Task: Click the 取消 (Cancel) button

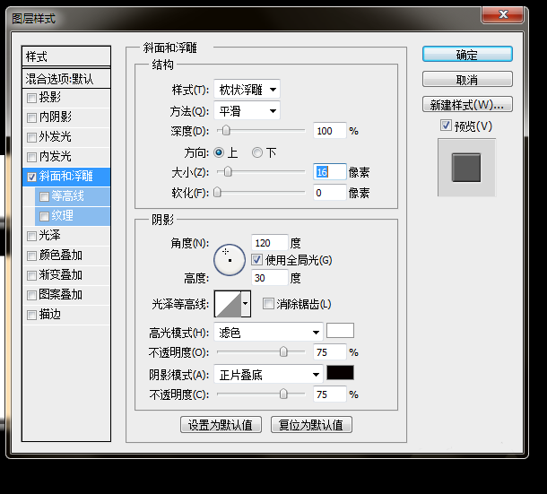Action: pyautogui.click(x=467, y=80)
